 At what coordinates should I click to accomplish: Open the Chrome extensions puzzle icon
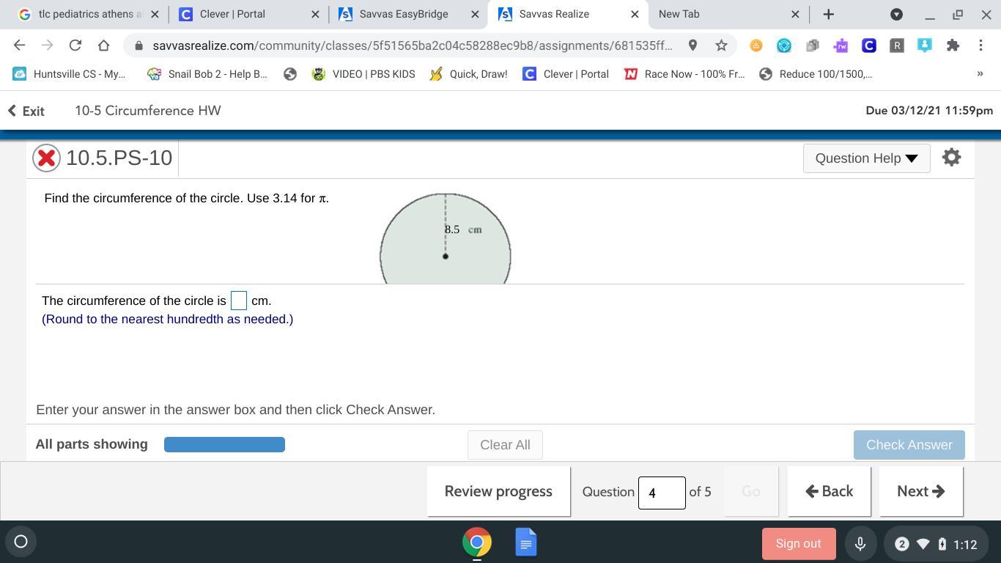(x=953, y=45)
